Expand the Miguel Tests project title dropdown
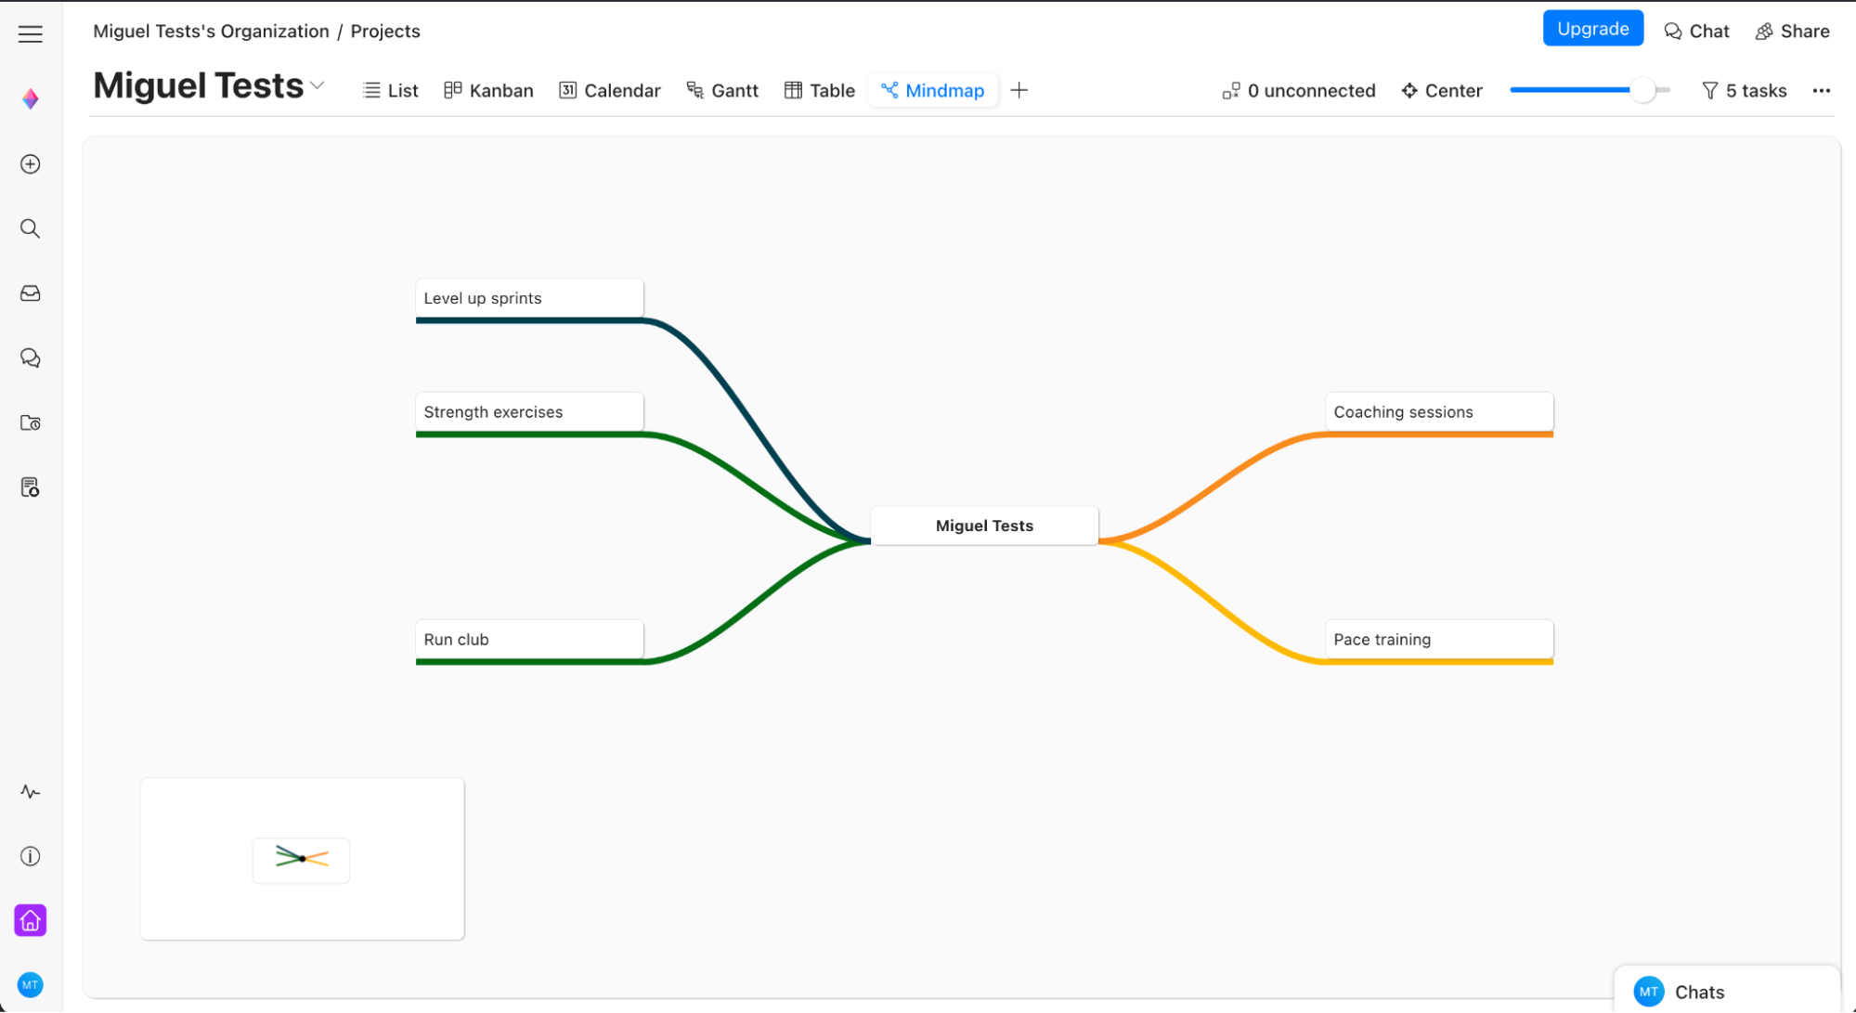 point(318,85)
